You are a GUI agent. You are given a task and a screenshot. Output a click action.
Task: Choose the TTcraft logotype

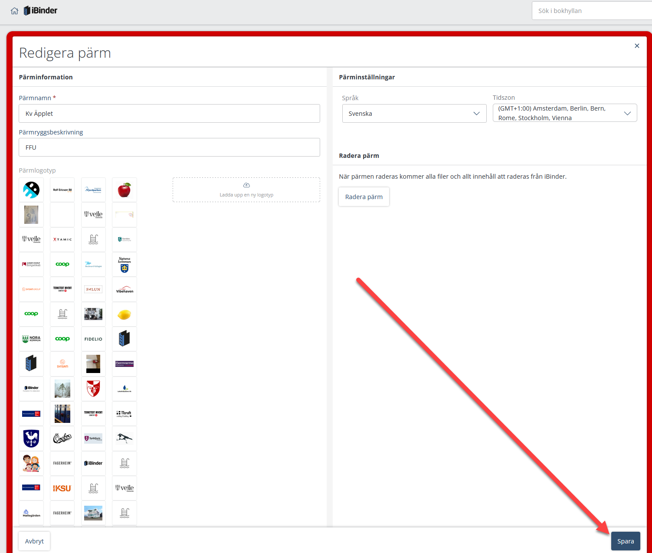(125, 413)
